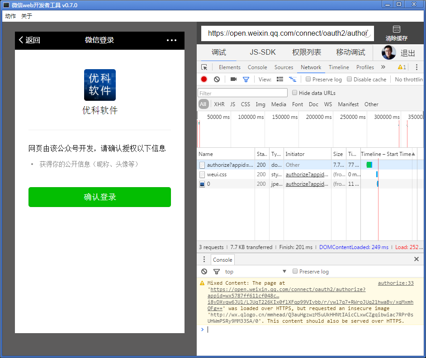Screen dimensions: 426x358
Task: Open the Profiles panel
Action: pos(365,67)
